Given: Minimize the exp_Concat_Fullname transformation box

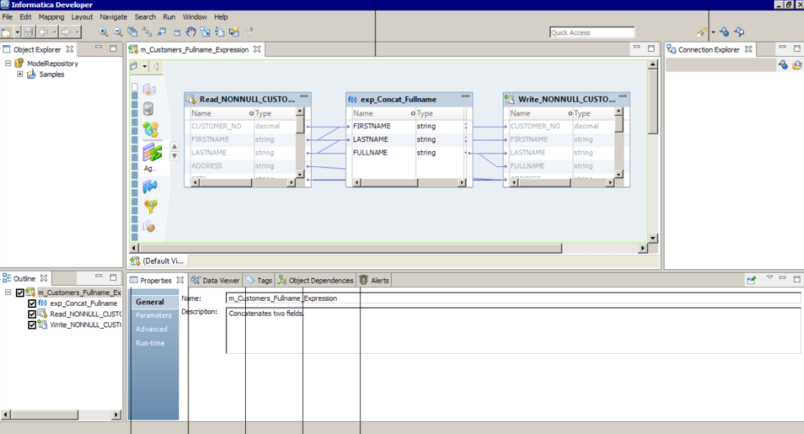Looking at the screenshot, I should tap(465, 97).
